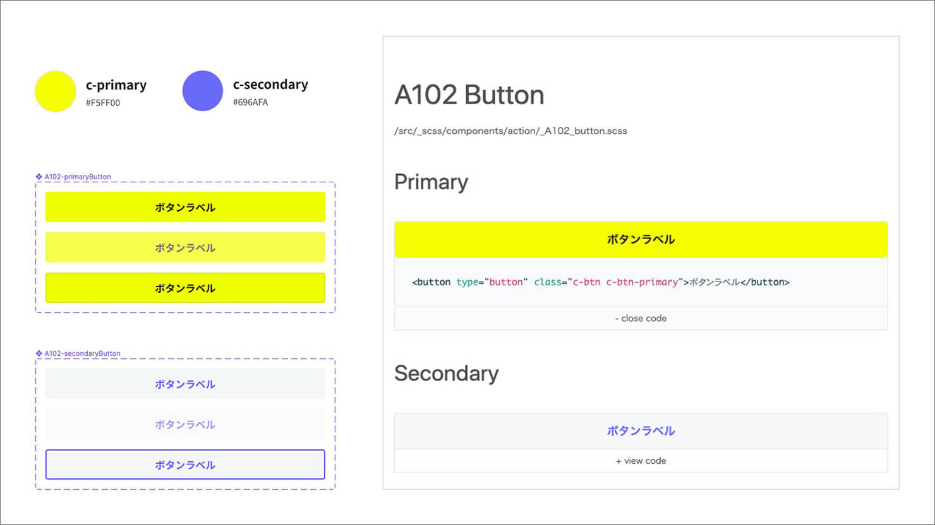Collapse the code with close code toggle
Screen dimensions: 935x525
641,319
